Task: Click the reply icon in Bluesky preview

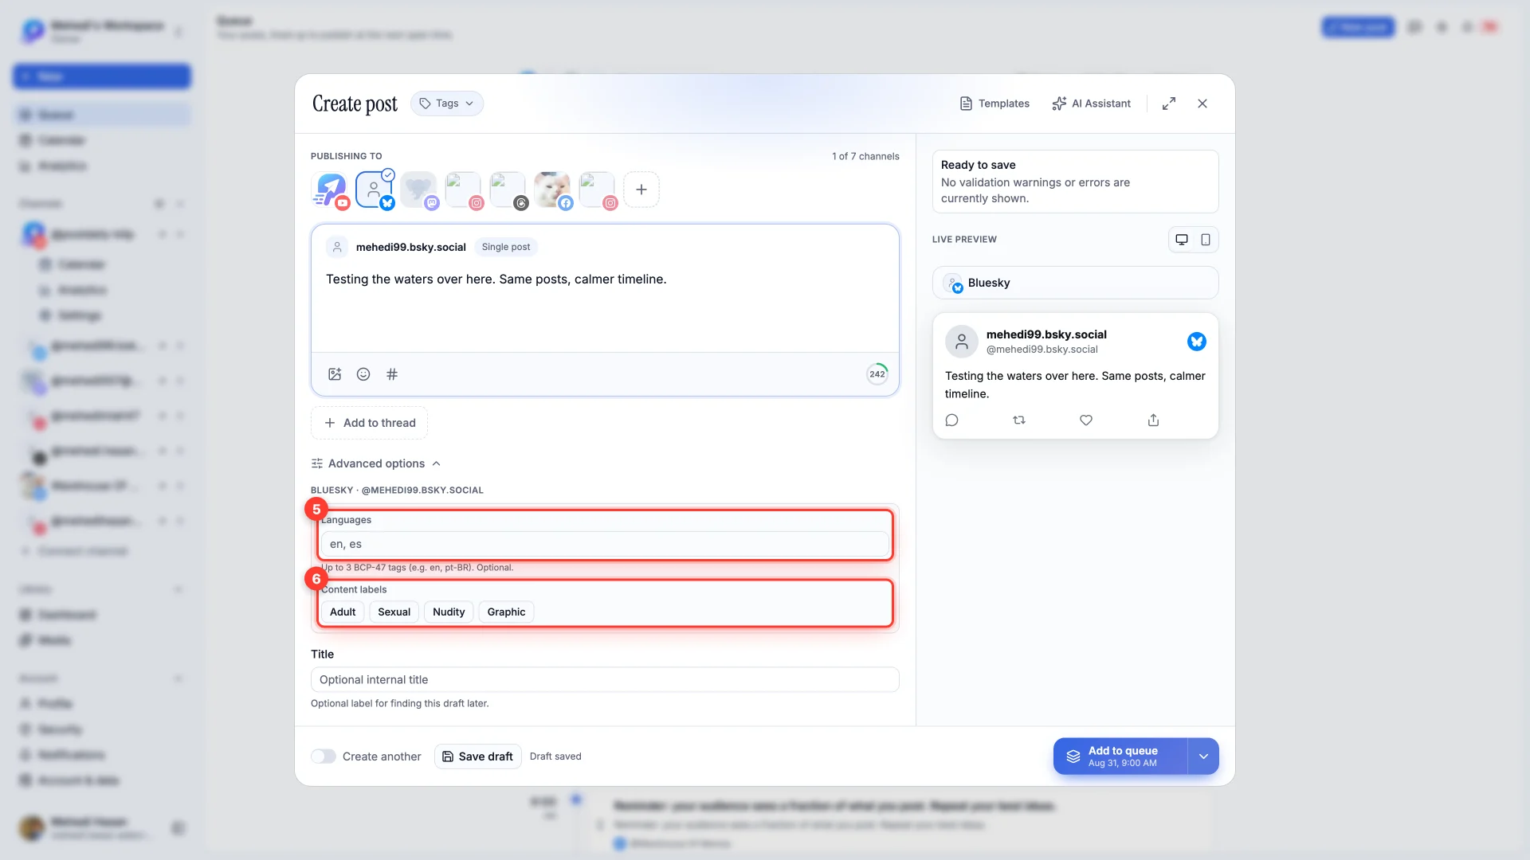Action: click(951, 420)
